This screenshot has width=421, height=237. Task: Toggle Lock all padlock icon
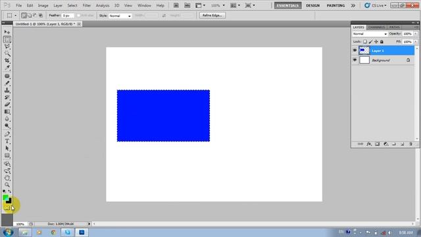tap(382, 41)
